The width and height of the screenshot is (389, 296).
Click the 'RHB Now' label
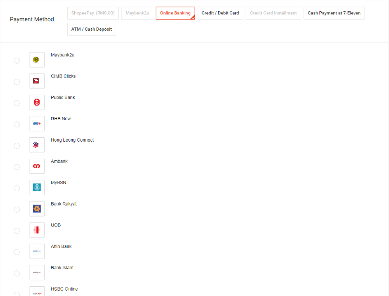(61, 119)
